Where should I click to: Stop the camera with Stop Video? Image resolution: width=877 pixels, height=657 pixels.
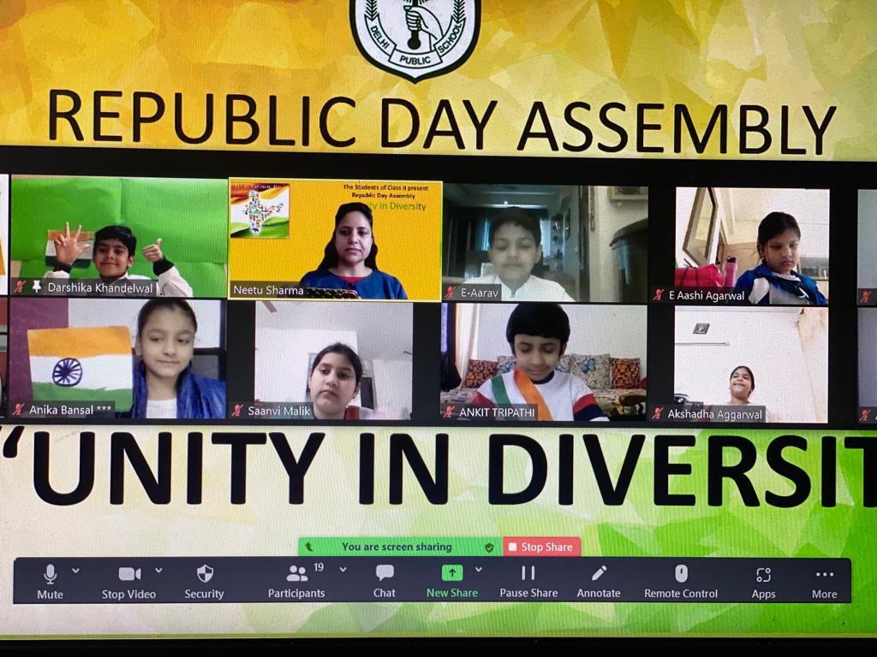[x=128, y=582]
